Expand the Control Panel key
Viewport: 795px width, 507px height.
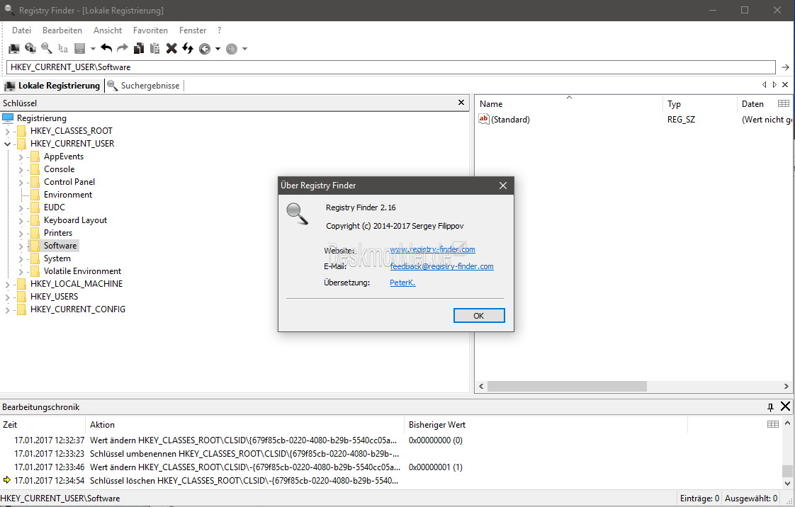pyautogui.click(x=21, y=183)
